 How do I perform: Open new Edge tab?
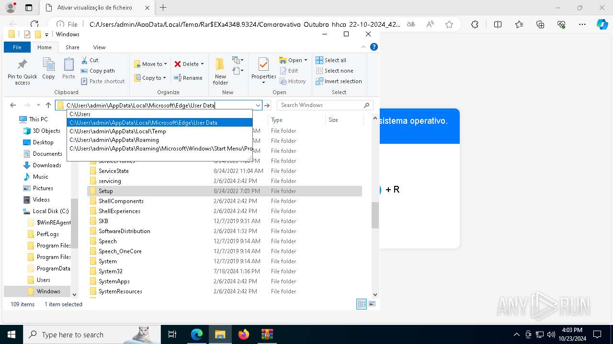pyautogui.click(x=163, y=8)
